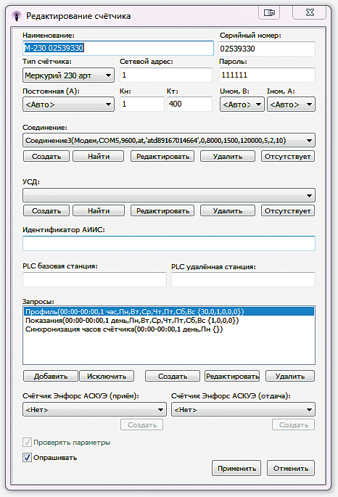The width and height of the screenshot is (338, 497).
Task: Toggle the Проверять параметры checkbox
Action: 27,442
